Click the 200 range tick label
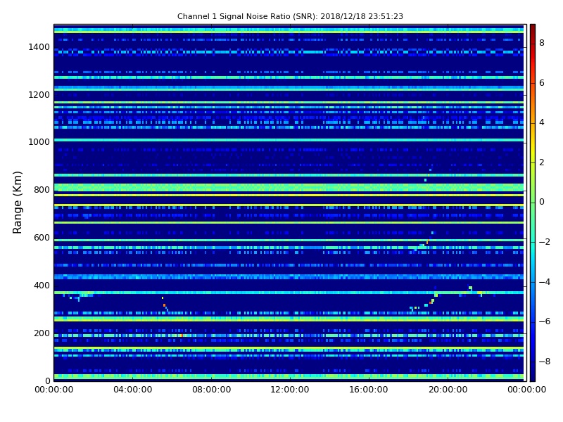This screenshot has width=563, height=422. coord(42,333)
